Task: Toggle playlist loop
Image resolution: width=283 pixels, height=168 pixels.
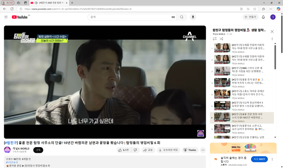Action: (214, 39)
